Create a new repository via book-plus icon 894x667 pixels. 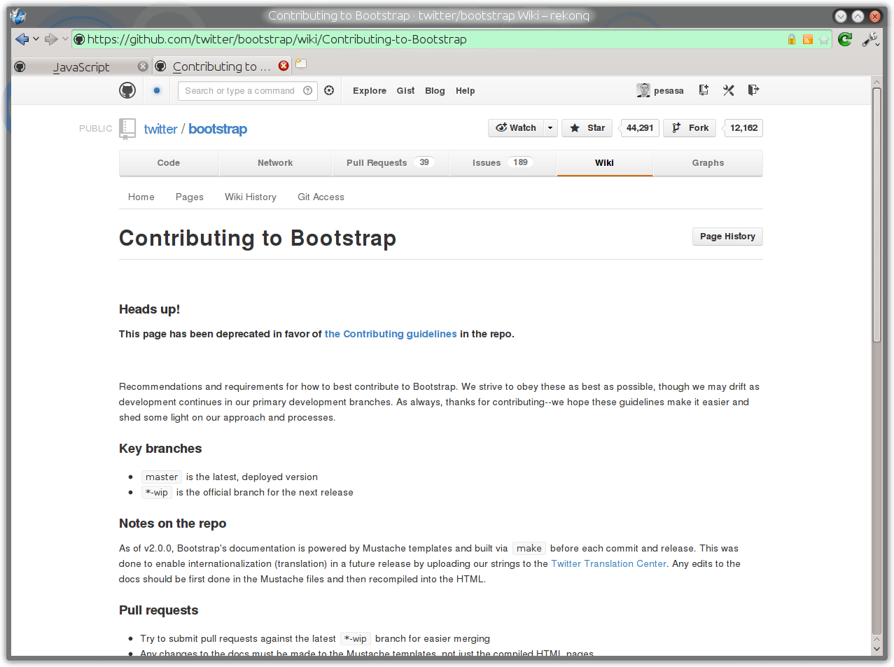[x=704, y=90]
